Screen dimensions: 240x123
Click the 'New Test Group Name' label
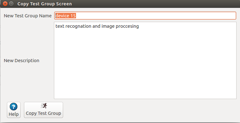28,16
